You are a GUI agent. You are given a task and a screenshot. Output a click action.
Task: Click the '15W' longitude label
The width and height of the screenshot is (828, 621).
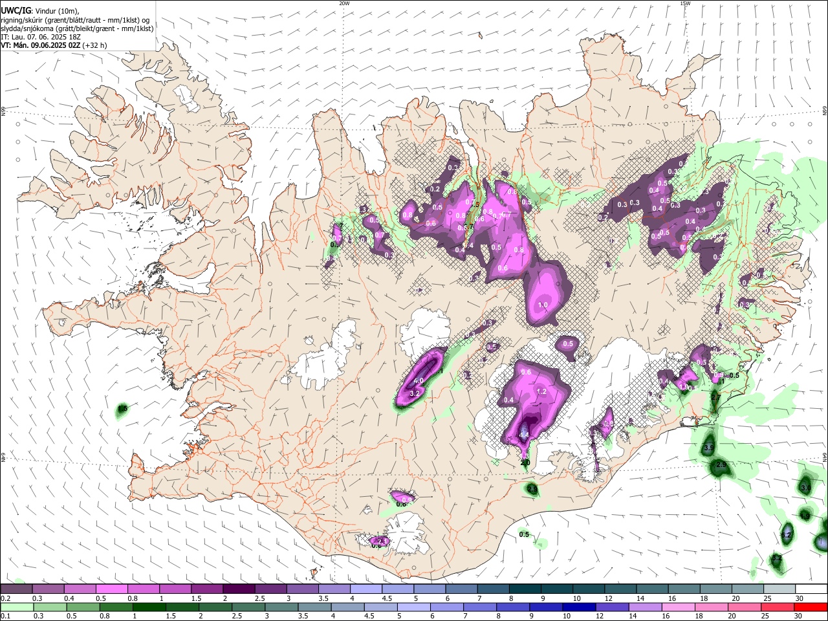684,3
